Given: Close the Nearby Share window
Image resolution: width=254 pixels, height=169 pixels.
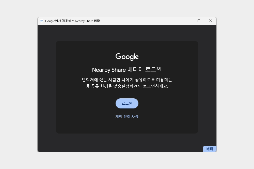Looking at the screenshot, I should (x=210, y=21).
